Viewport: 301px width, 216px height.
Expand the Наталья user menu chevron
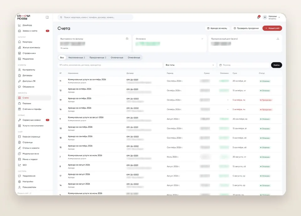coord(279,17)
